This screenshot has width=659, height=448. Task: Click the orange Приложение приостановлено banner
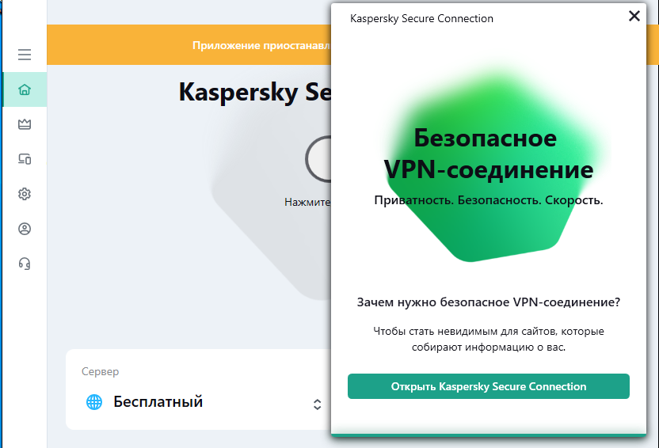pyautogui.click(x=261, y=45)
